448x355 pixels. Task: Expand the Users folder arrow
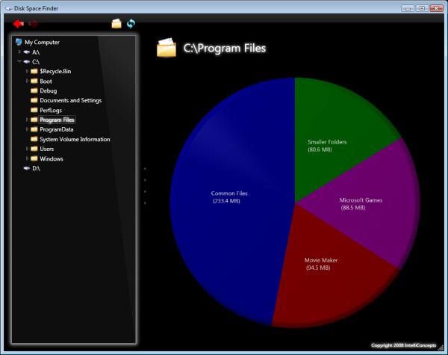(x=28, y=149)
